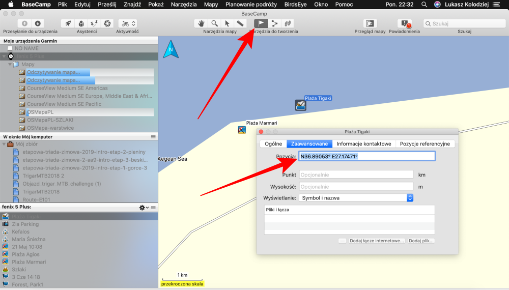Select file TrigarMTB2018 2
Screen dimensions: 509x290
point(43,176)
